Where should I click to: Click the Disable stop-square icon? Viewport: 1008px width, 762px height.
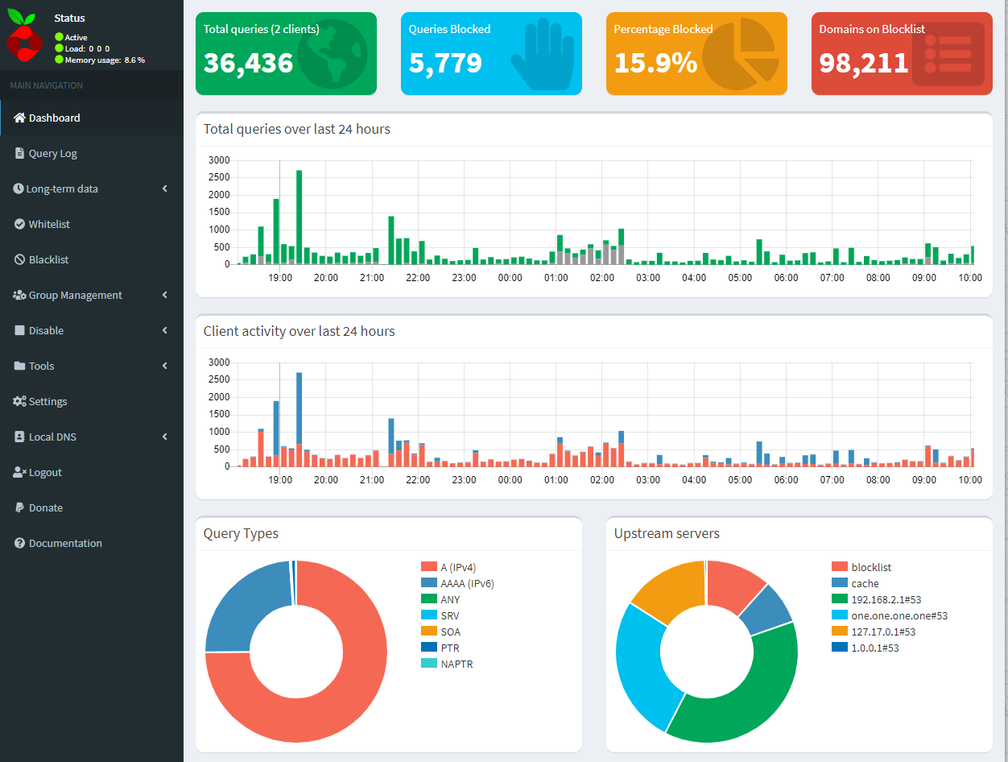tap(20, 330)
